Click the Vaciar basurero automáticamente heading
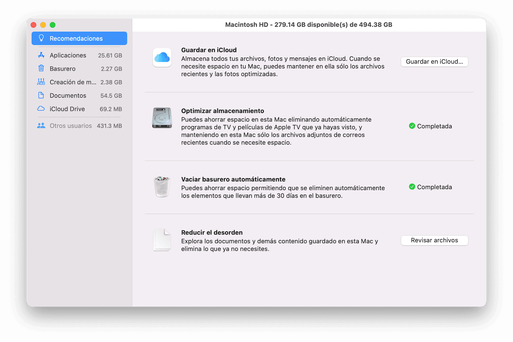 [233, 179]
